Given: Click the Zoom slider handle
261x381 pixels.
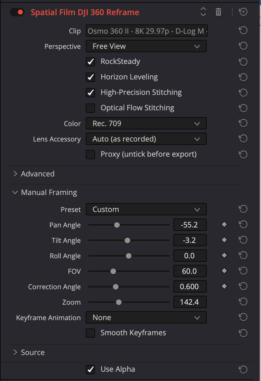Looking at the screenshot, I should [118, 302].
